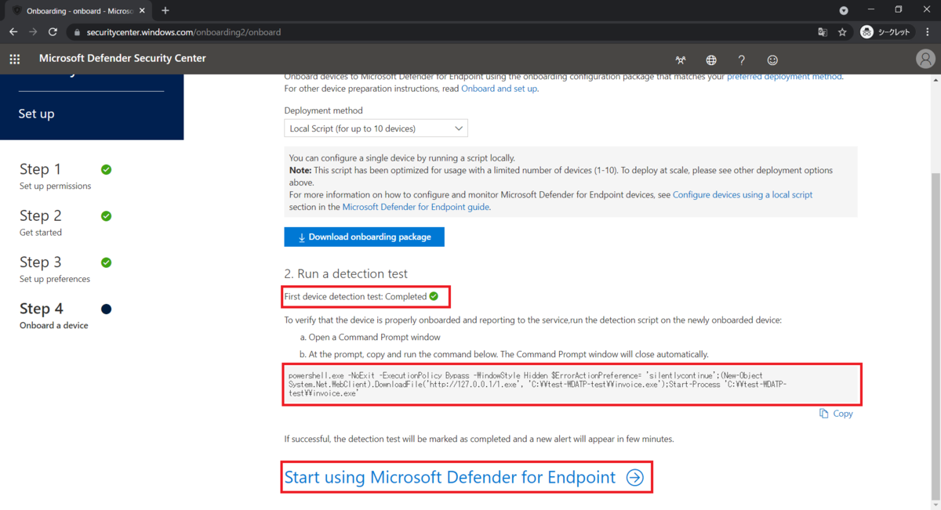Bookmark this page with the star icon

pos(842,32)
